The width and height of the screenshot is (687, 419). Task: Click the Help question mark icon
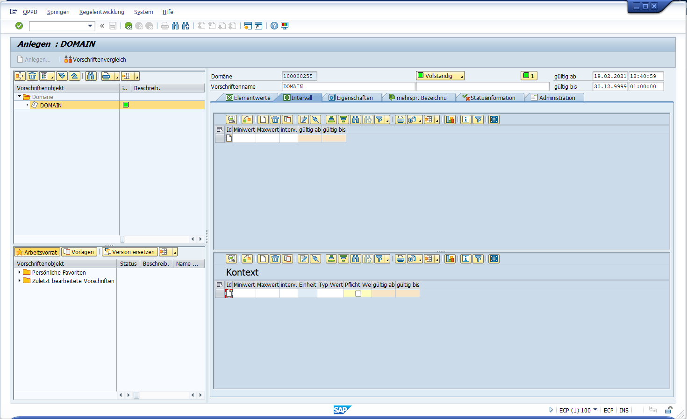click(274, 26)
